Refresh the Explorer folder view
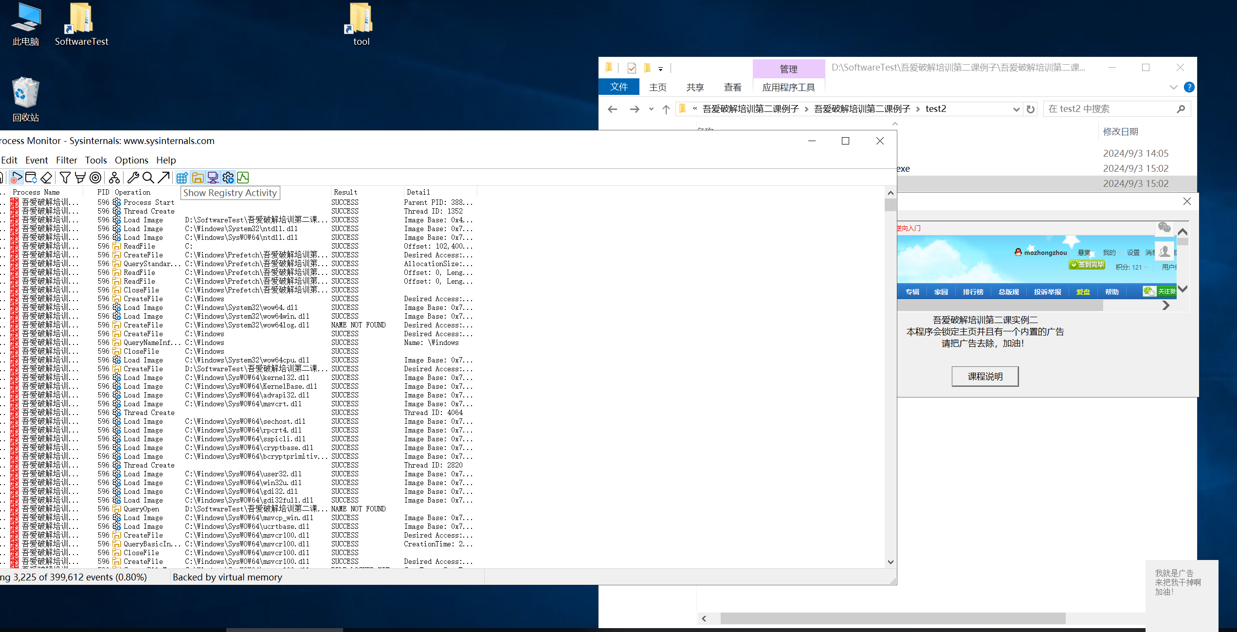 [1030, 109]
